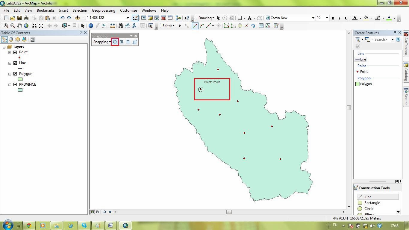409x230 pixels.
Task: Open the Snapping dropdown menu
Action: pos(102,42)
